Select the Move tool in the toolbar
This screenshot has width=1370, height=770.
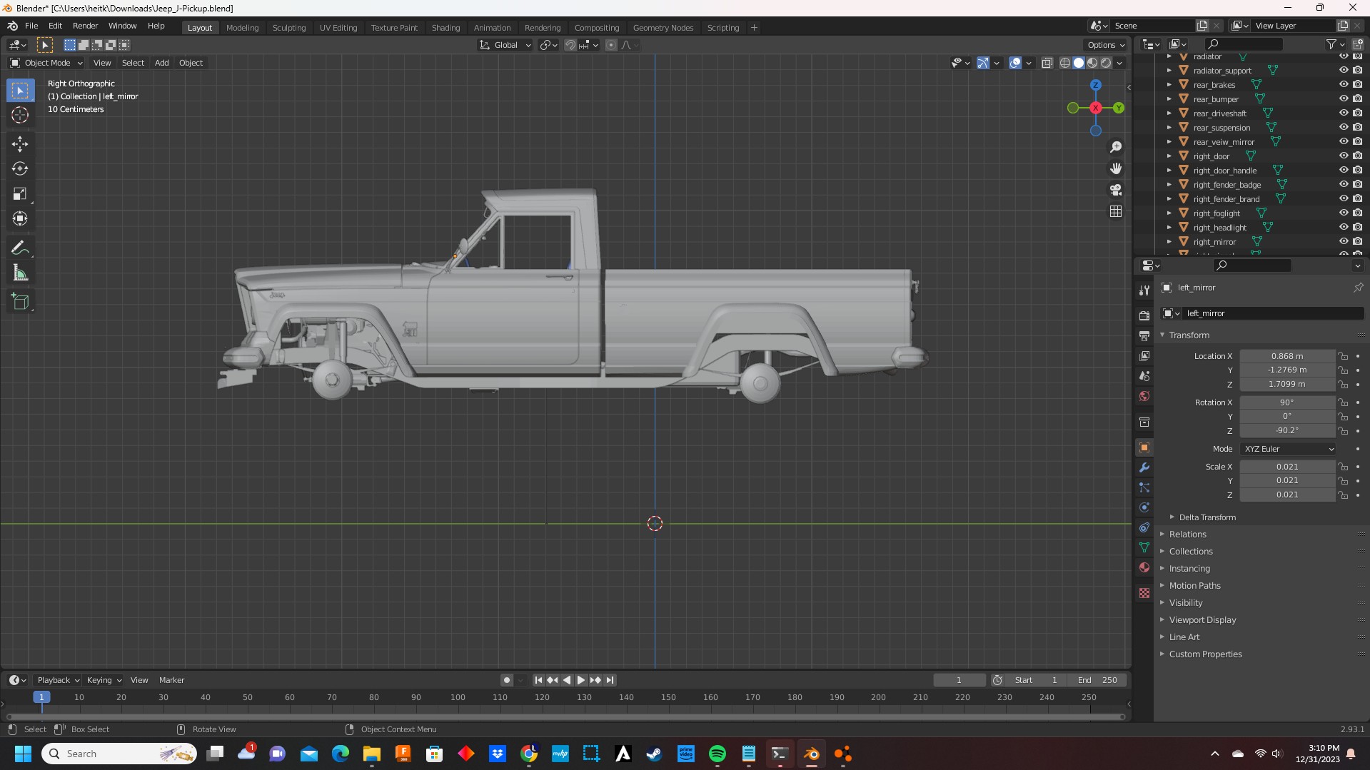20,144
